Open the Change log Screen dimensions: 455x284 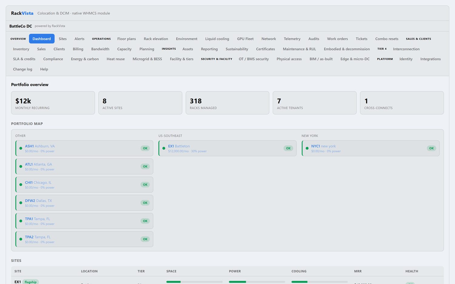(22, 69)
